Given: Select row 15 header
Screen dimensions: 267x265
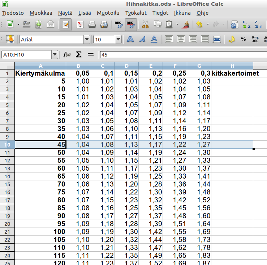Looking at the screenshot, I should [x=7, y=184].
